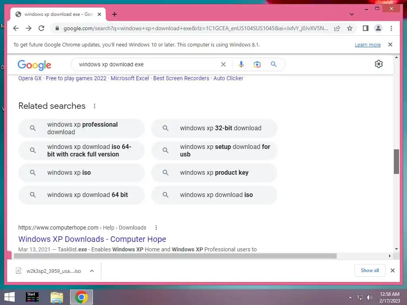This screenshot has height=305, width=407.
Task: Close the windows xp download exe tab
Action: 99,14
